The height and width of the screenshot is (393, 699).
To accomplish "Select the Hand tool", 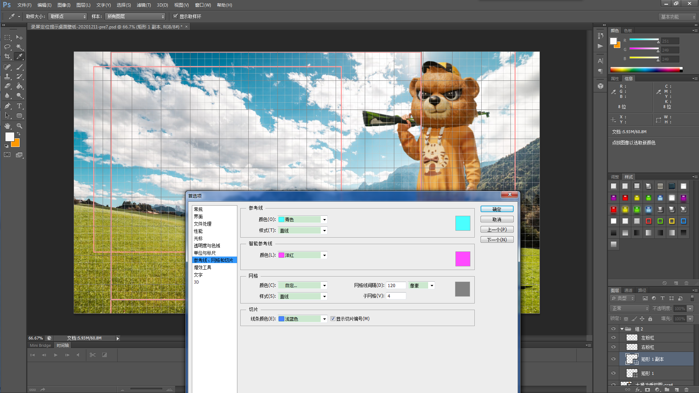I will click(7, 126).
